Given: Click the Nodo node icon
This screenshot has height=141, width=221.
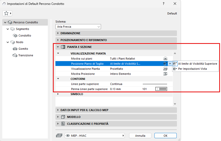Looking at the screenshot, I should 13,42.
